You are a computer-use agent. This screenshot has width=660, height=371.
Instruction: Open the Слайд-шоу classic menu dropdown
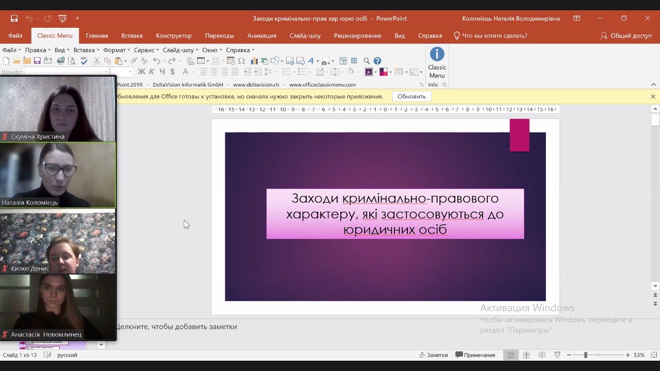tap(180, 50)
